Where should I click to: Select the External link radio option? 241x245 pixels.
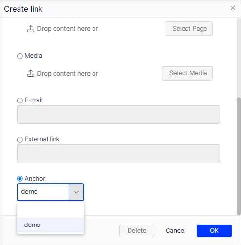20,140
